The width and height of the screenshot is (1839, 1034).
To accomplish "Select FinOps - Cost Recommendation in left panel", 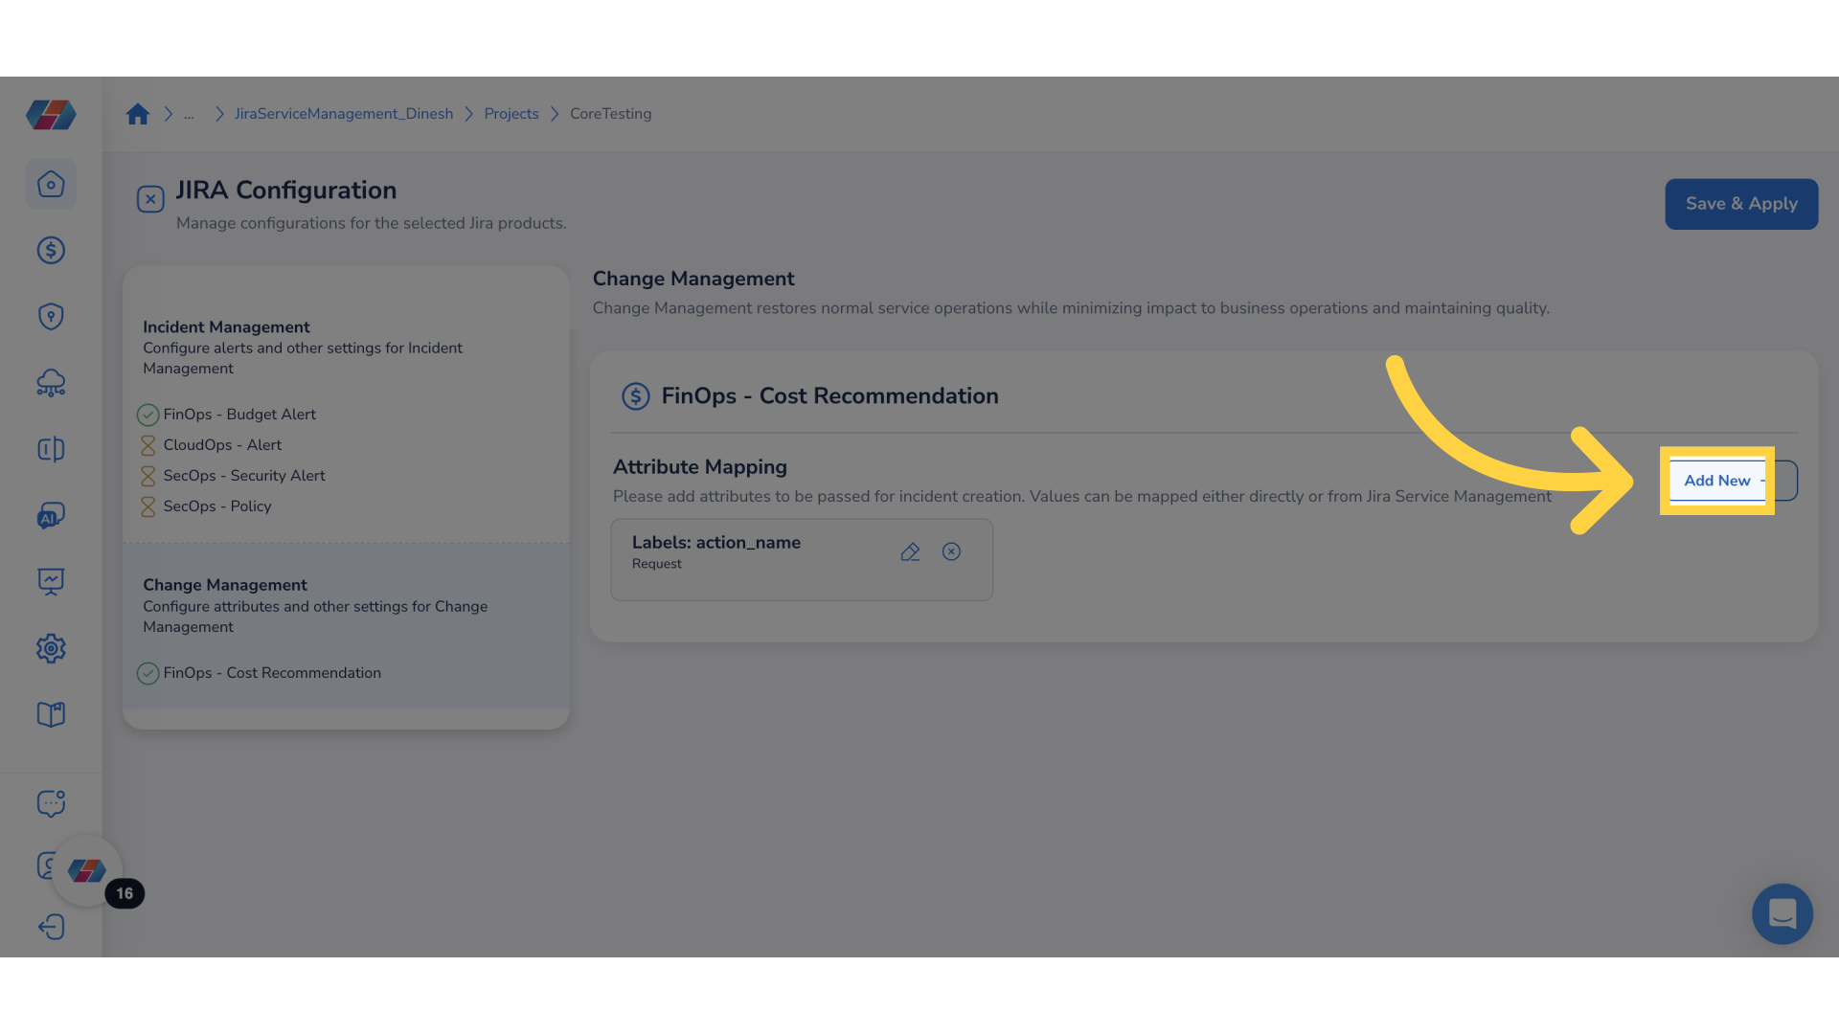I will click(272, 673).
